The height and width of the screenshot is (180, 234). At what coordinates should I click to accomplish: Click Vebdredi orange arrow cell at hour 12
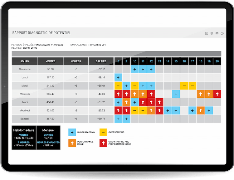point(151,111)
